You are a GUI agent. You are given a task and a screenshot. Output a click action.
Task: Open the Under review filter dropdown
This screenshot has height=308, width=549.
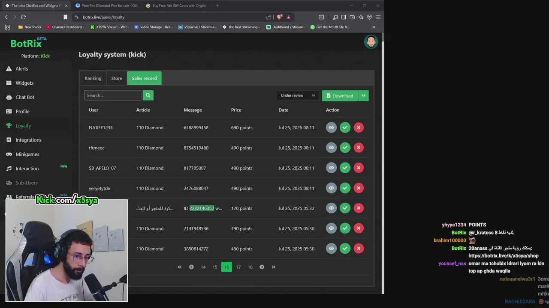click(298, 95)
